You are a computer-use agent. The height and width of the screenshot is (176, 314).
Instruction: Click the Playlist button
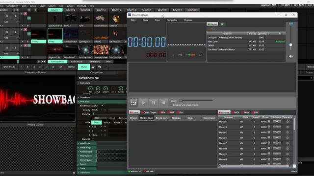(212, 24)
